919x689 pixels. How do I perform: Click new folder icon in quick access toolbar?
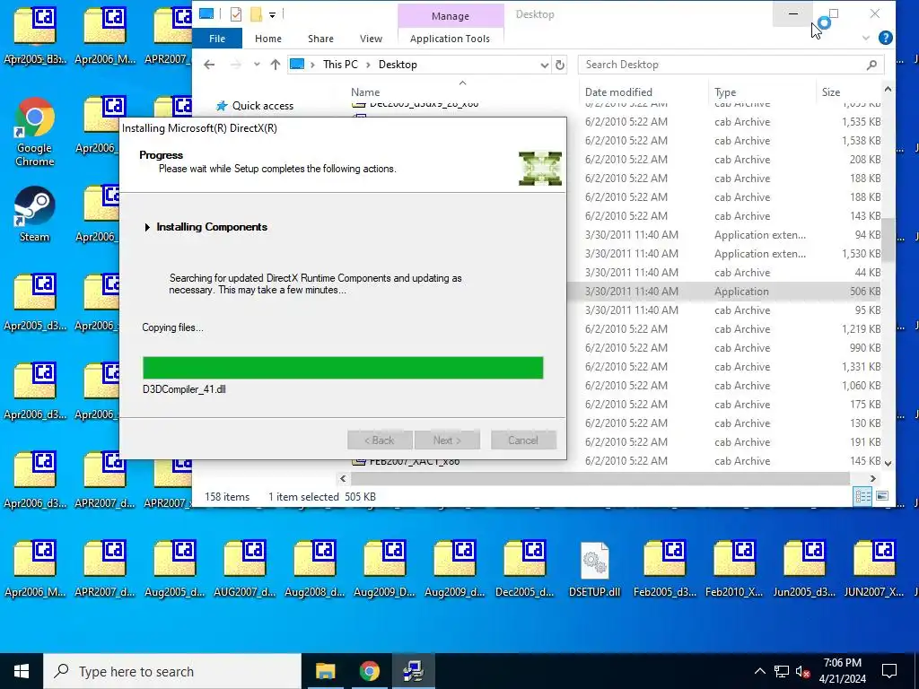256,14
